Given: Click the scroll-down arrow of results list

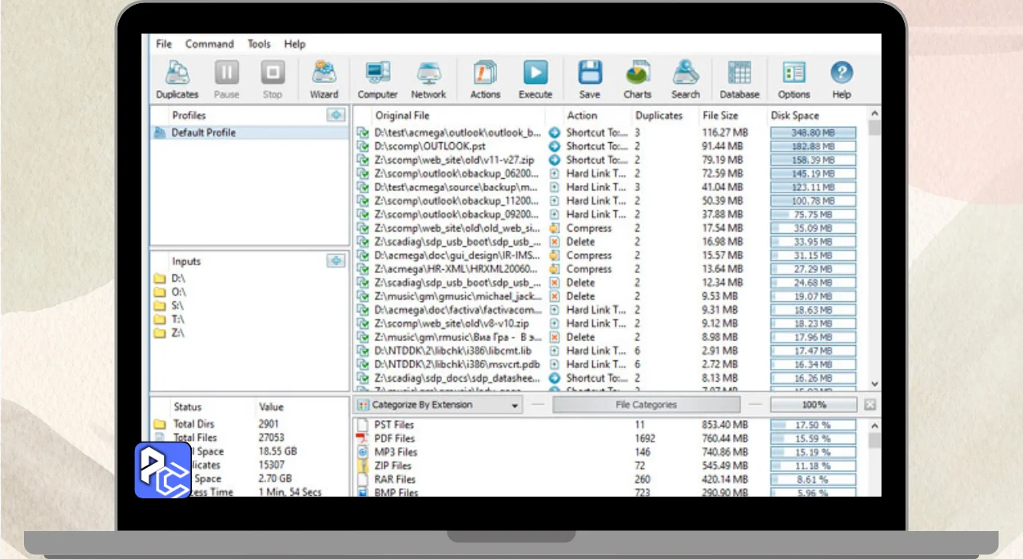Looking at the screenshot, I should pyautogui.click(x=874, y=384).
